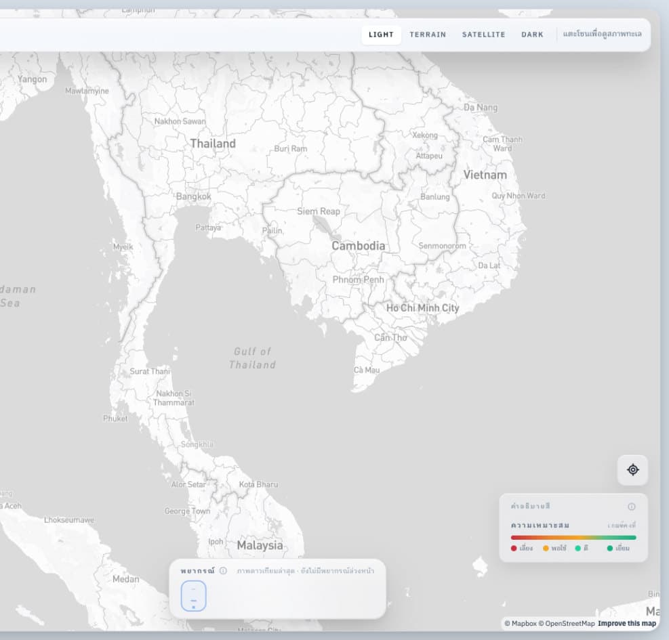Click the 'Buri Ram' map label

(291, 149)
